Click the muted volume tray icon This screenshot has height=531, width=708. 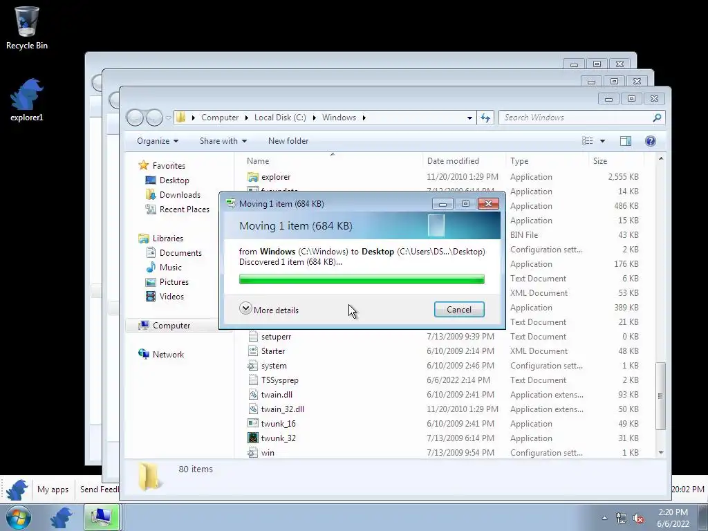pos(638,518)
